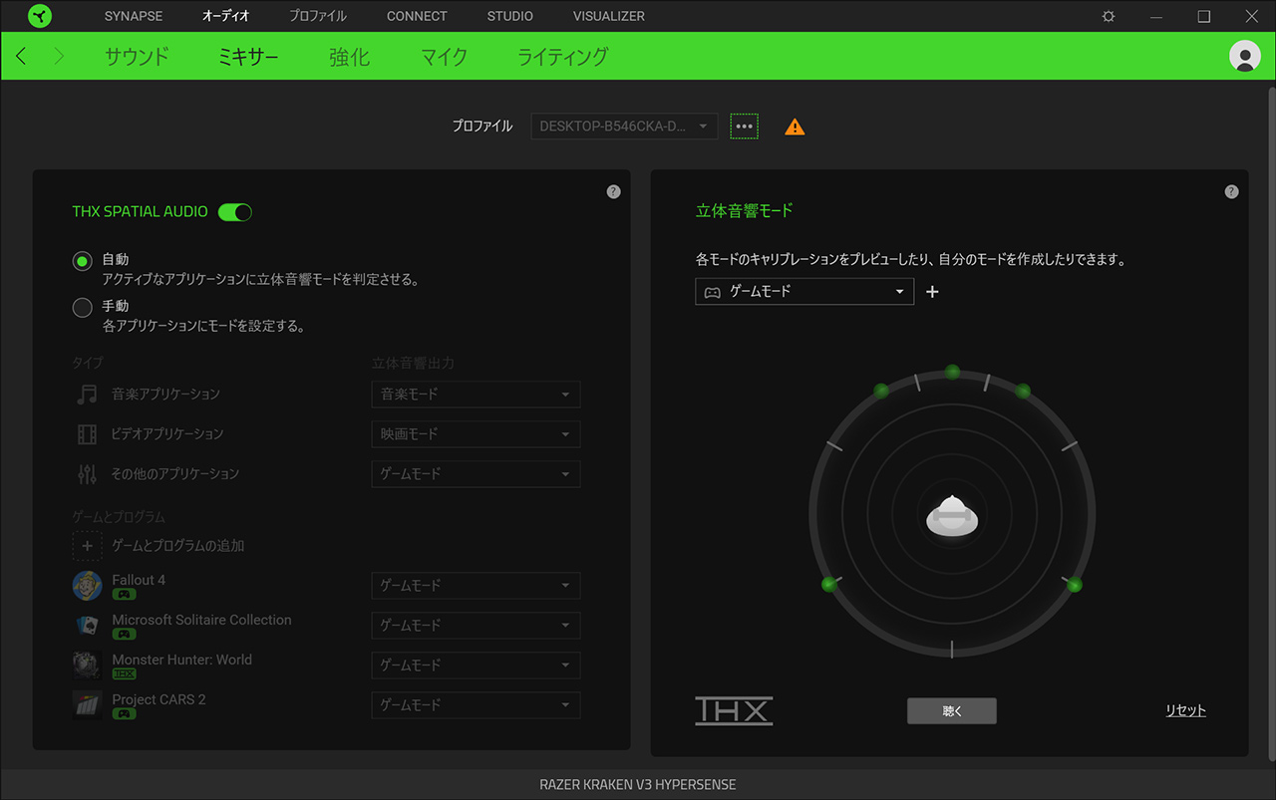Add a new surround mode with plus icon

(x=932, y=292)
